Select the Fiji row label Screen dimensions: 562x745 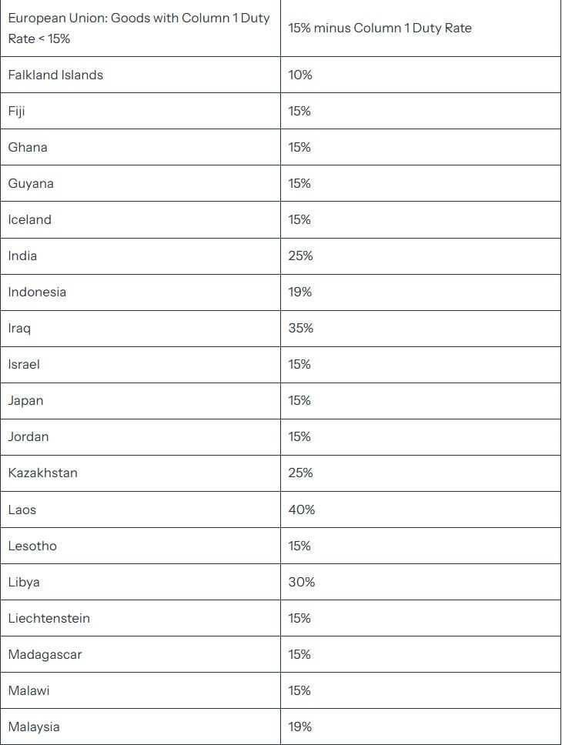point(17,111)
